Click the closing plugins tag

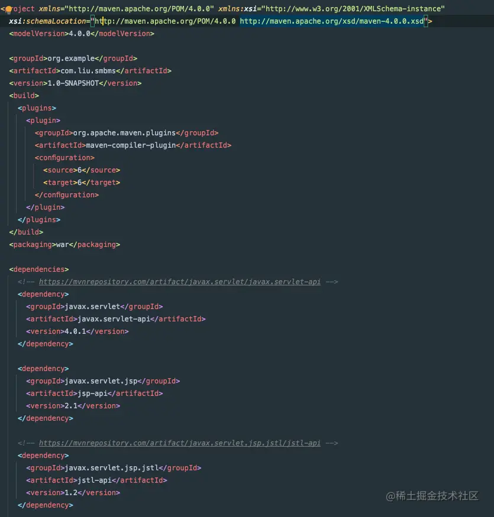click(x=39, y=220)
